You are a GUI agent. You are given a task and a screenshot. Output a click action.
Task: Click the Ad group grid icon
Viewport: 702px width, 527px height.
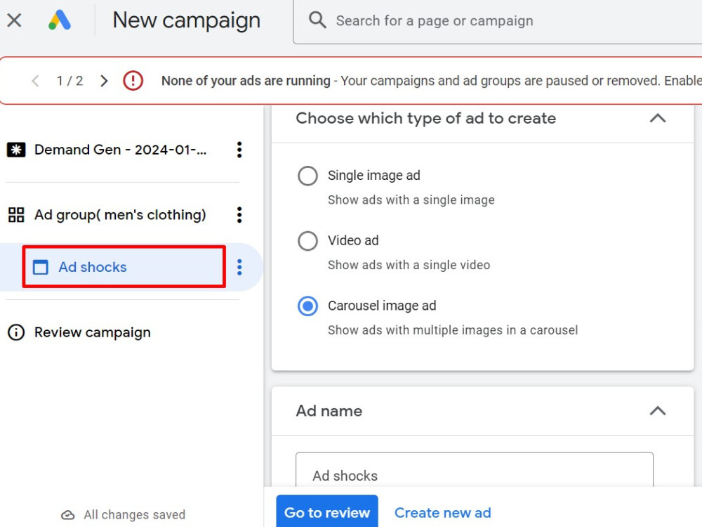16,215
